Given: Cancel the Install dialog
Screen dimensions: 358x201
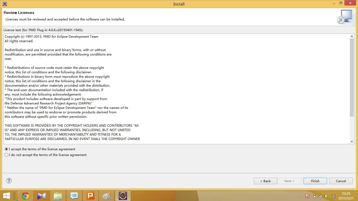Looking at the screenshot, I should click(x=341, y=181).
